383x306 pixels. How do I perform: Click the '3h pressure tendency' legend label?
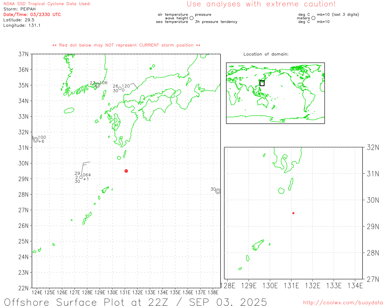[x=216, y=22]
